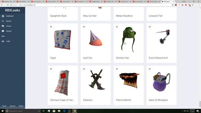This screenshot has width=201, height=113.
Task: Bookmark this page with the star icon
Action: click(173, 5)
